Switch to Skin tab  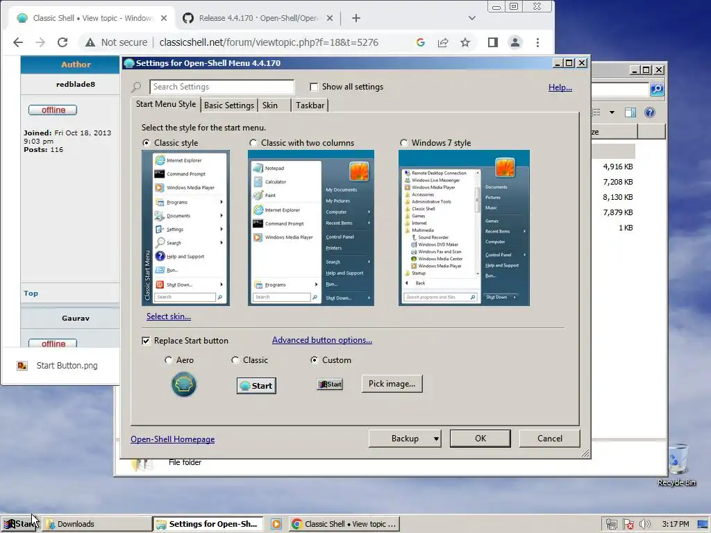(274, 105)
